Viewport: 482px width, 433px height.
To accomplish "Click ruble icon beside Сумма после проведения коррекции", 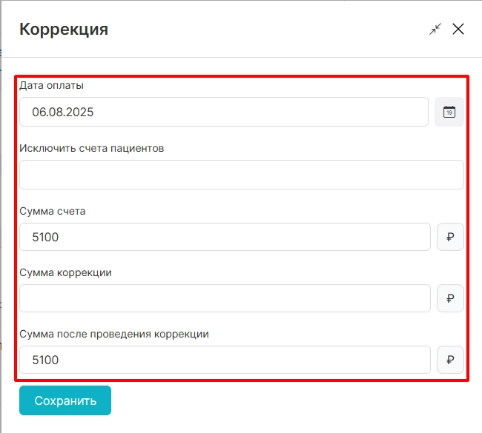I will click(x=450, y=360).
